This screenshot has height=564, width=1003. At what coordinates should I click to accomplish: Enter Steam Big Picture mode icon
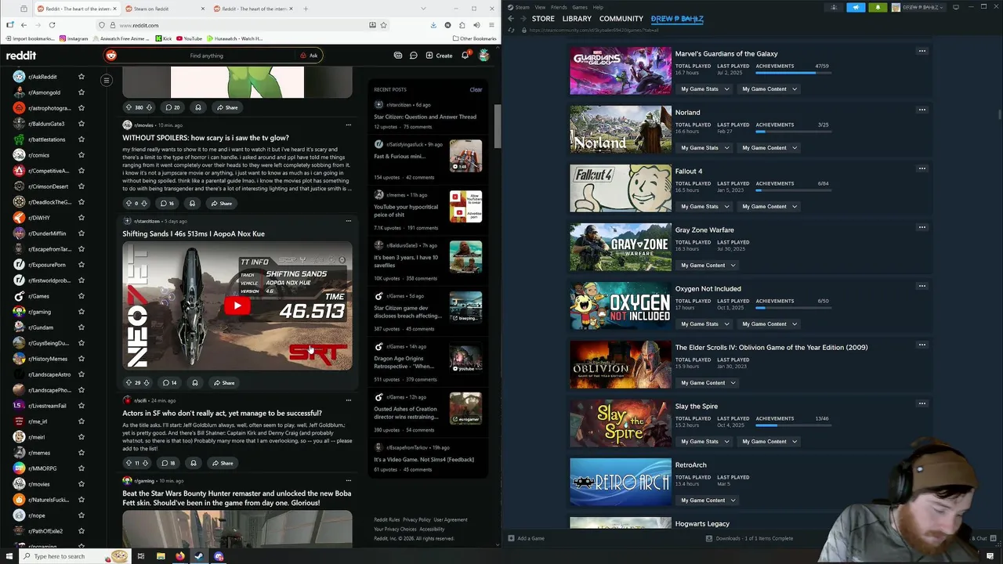click(956, 7)
